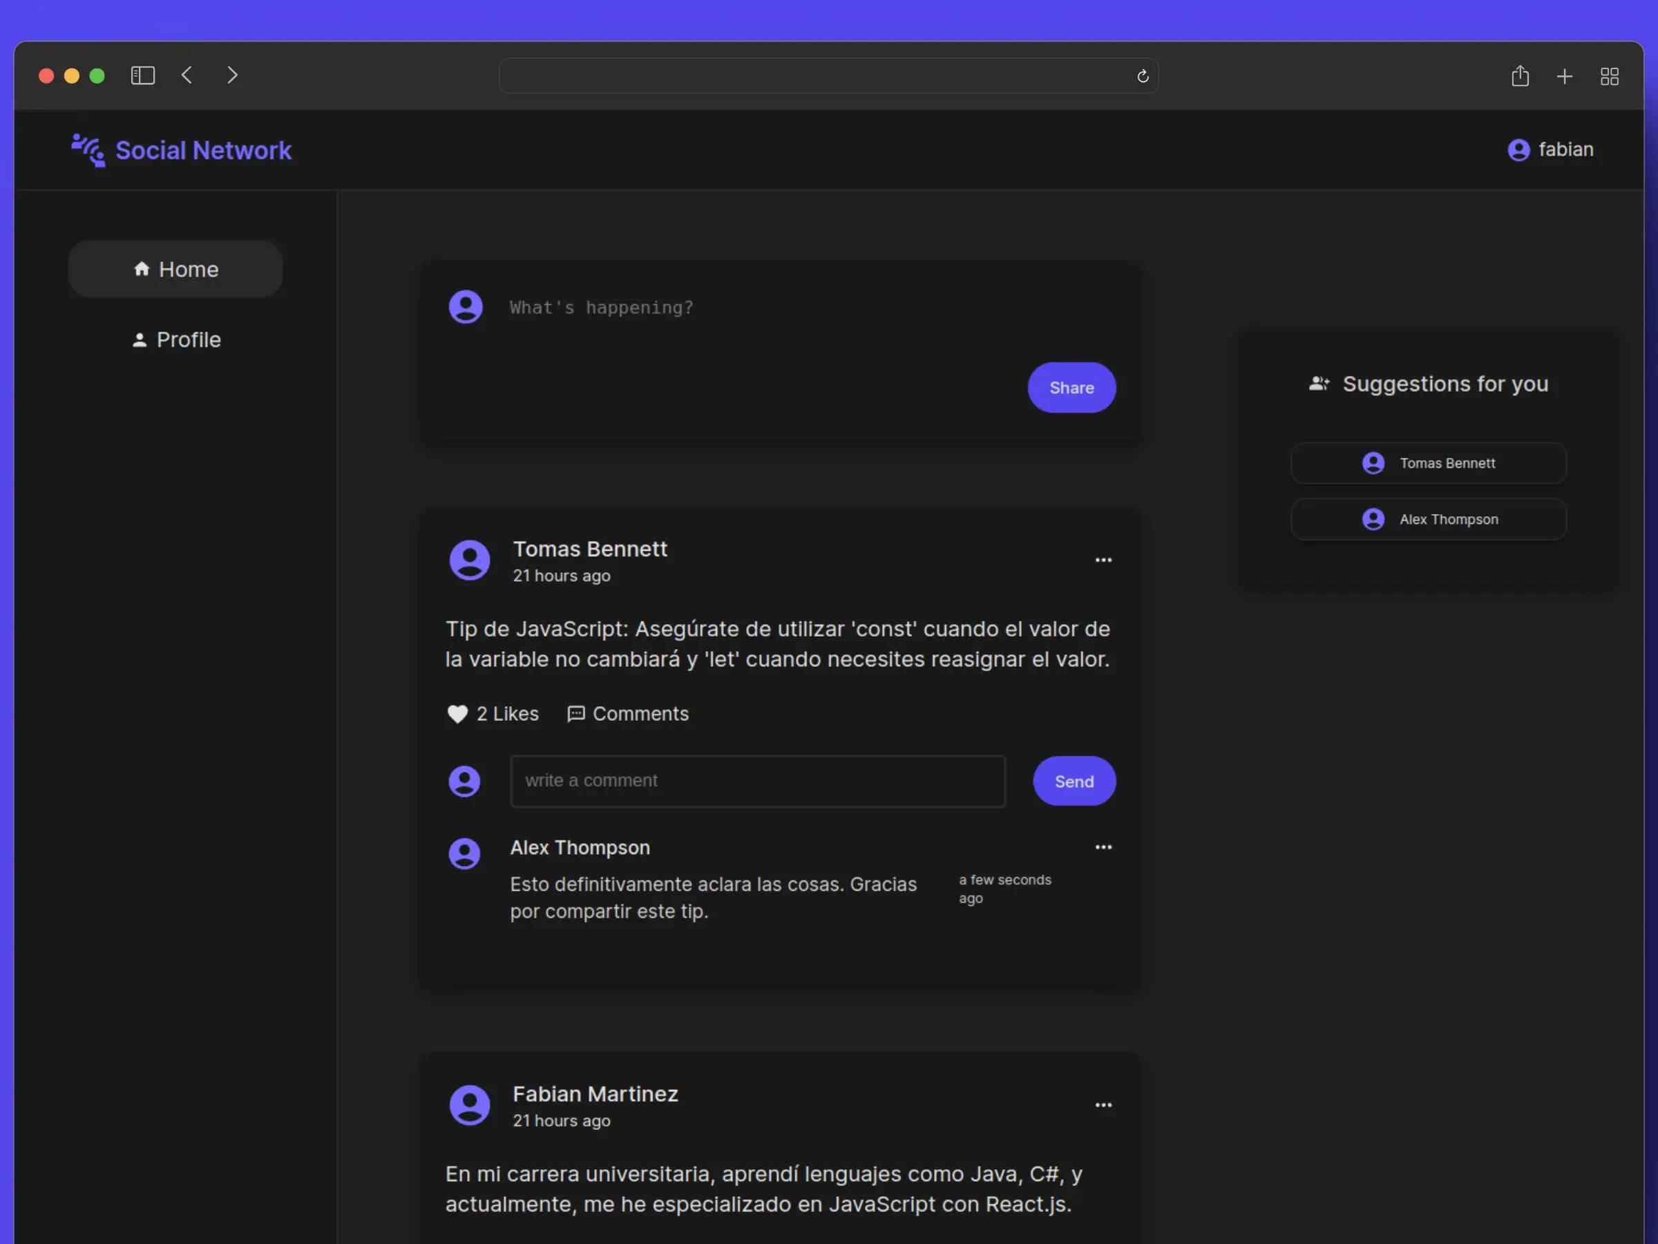1658x1244 pixels.
Task: Open the Social Network home link text
Action: 203,151
